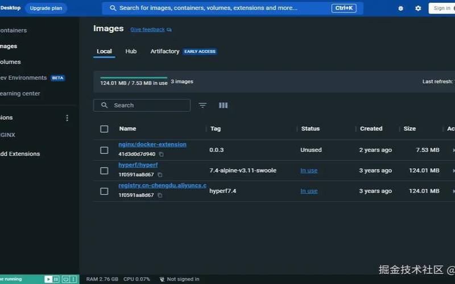This screenshot has height=284, width=455.
Task: Pause Docker engine from status bar
Action: pos(56,279)
